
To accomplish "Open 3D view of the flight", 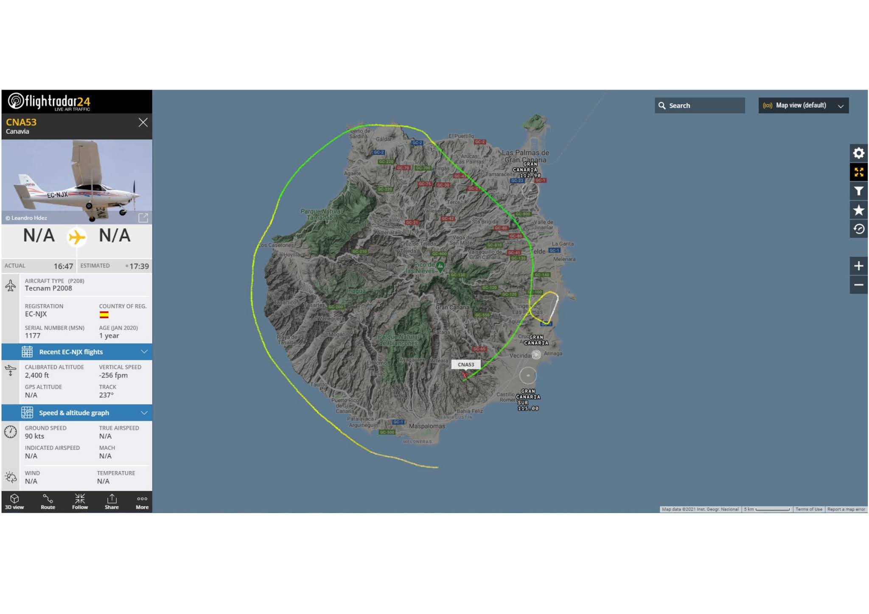I will [x=14, y=502].
